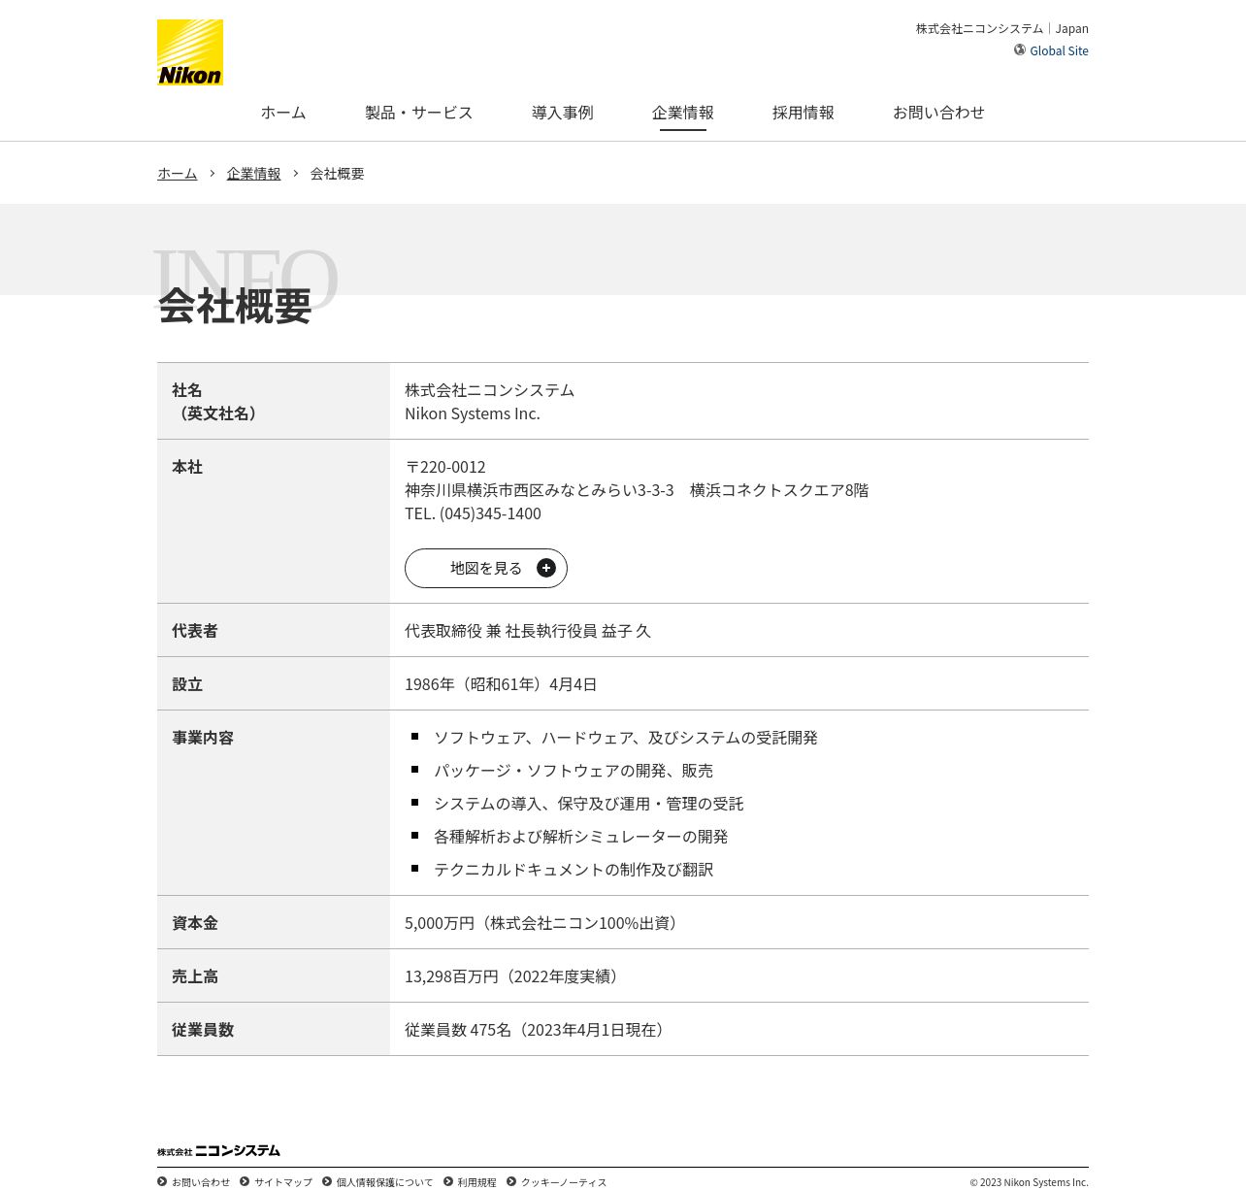Click arrow icon beside 個人情報保護について
Image resolution: width=1246 pixels, height=1190 pixels.
[x=327, y=1181]
